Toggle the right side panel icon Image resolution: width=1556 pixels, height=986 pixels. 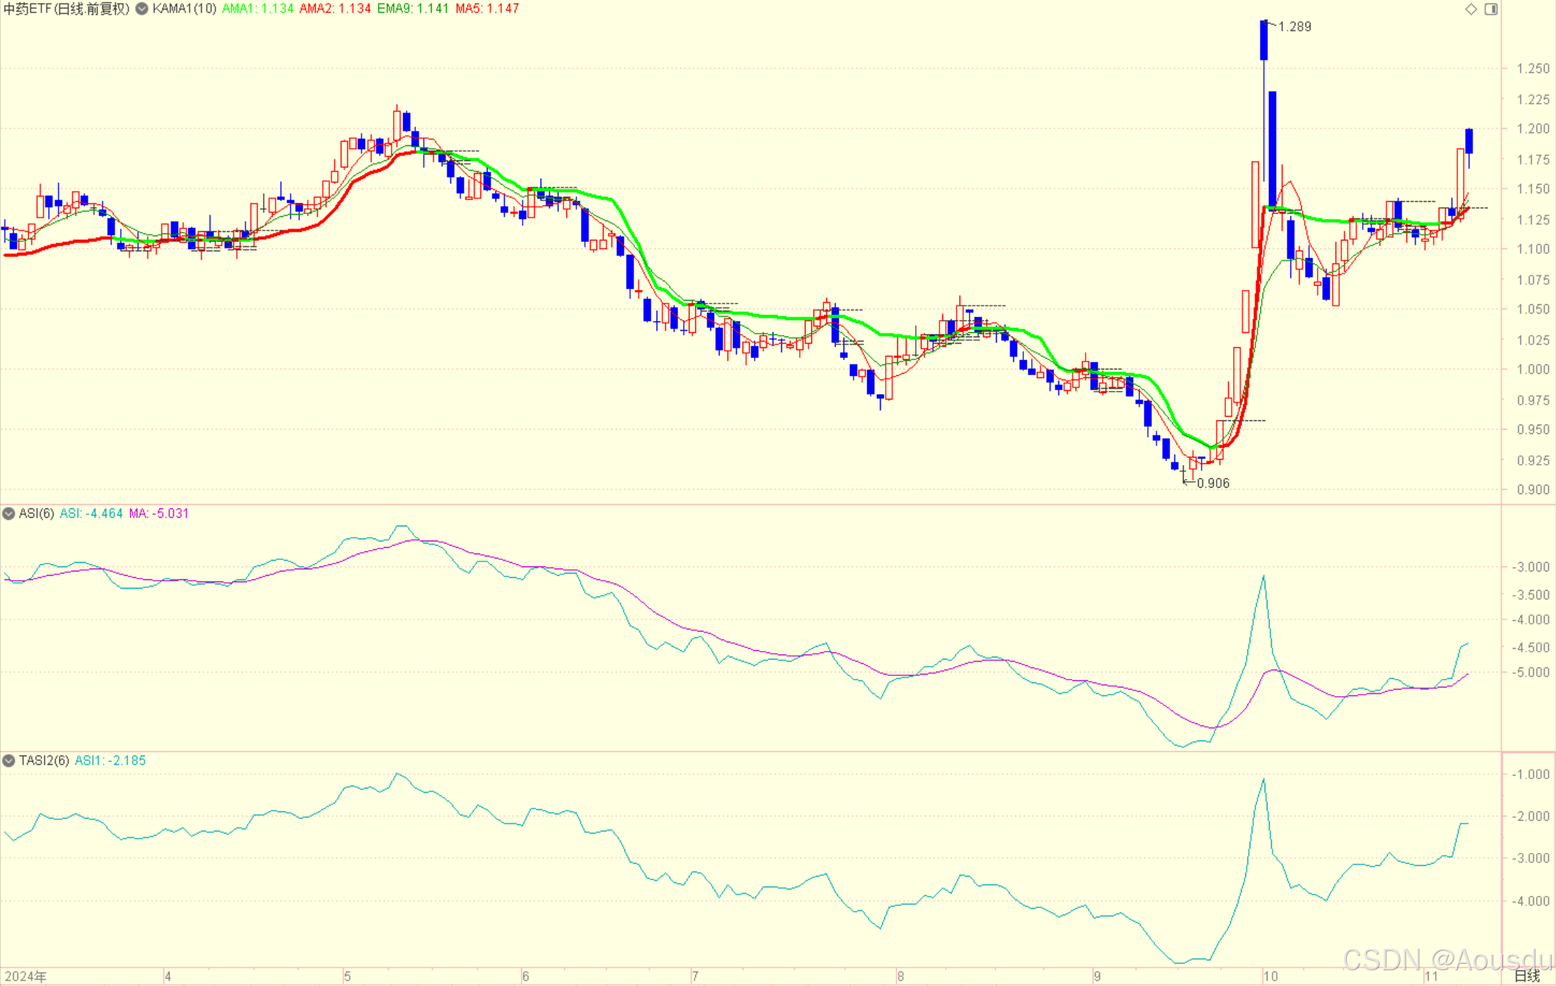point(1491,9)
